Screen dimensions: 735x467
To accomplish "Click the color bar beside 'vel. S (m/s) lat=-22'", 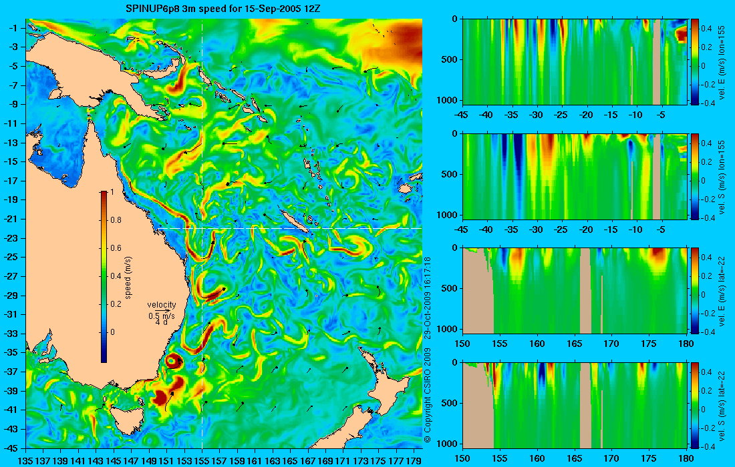I will point(694,405).
